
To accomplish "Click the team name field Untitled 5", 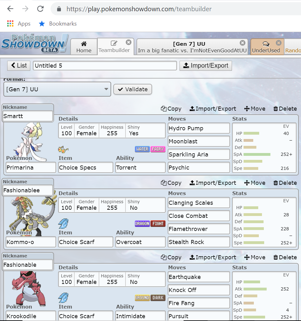I will point(105,65).
